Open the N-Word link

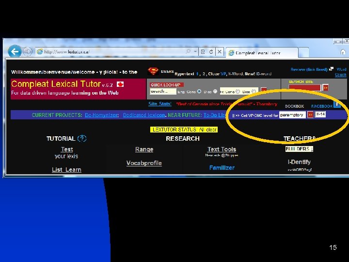click(235, 74)
